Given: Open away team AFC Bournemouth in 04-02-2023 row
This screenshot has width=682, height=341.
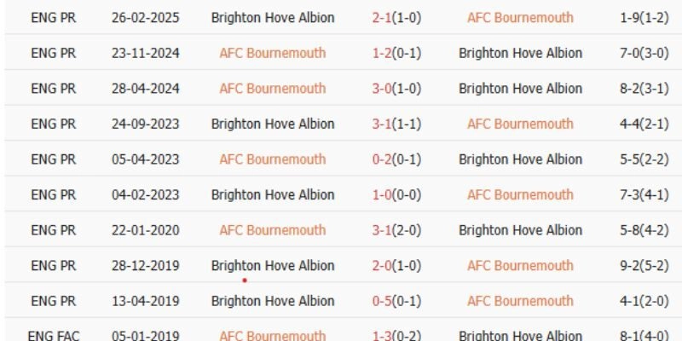Looking at the screenshot, I should (x=520, y=194).
